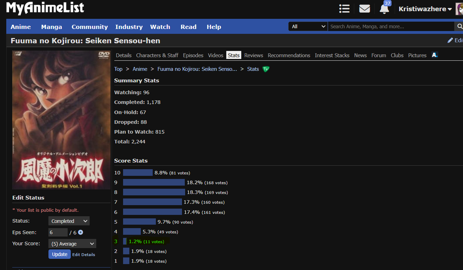Open the Industry menu
This screenshot has width=463, height=270.
pos(129,27)
